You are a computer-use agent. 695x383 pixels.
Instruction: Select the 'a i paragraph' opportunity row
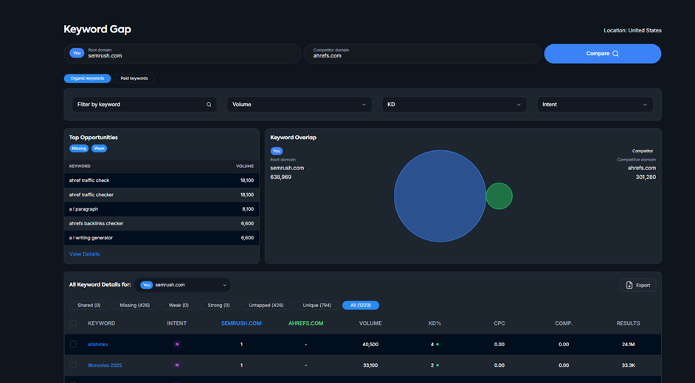tap(162, 209)
